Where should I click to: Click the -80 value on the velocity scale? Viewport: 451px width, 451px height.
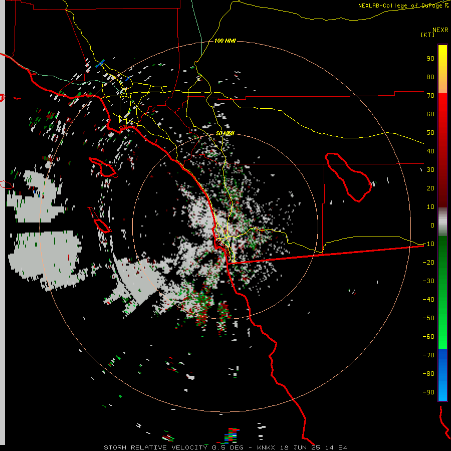point(428,374)
